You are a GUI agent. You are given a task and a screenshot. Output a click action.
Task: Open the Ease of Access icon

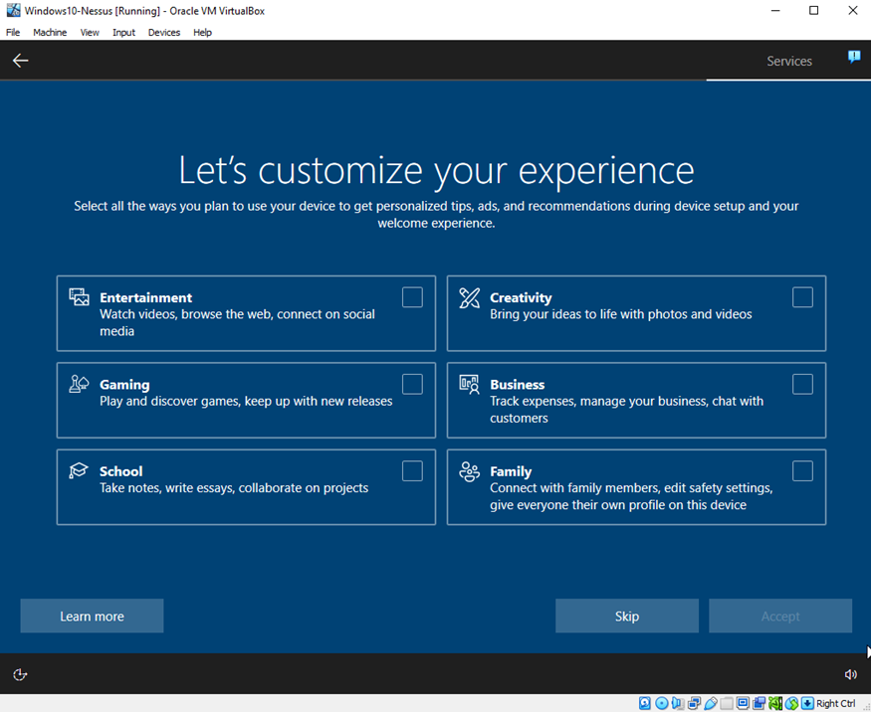click(20, 674)
